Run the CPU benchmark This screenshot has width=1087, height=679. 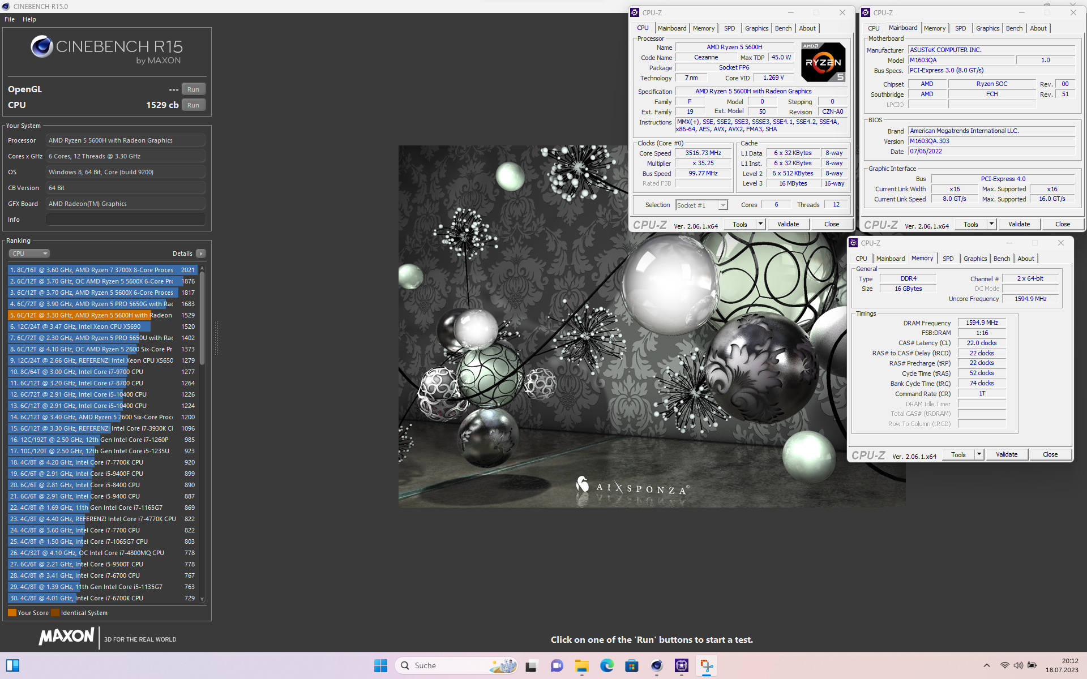[194, 105]
